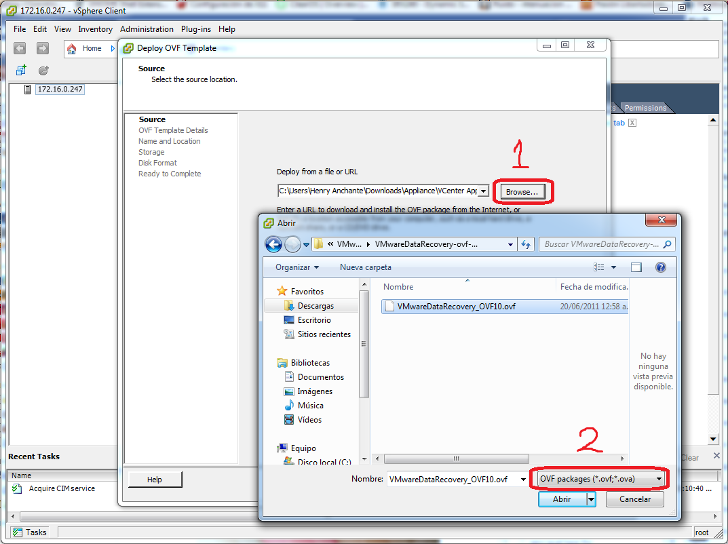Click the Help question-mark icon in Abrir dialog

pos(660,267)
